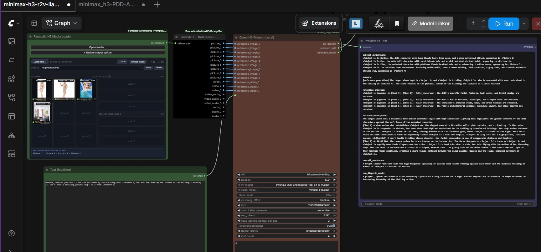Collapse the Preview as Text node
The image size is (541, 252).
click(362, 41)
